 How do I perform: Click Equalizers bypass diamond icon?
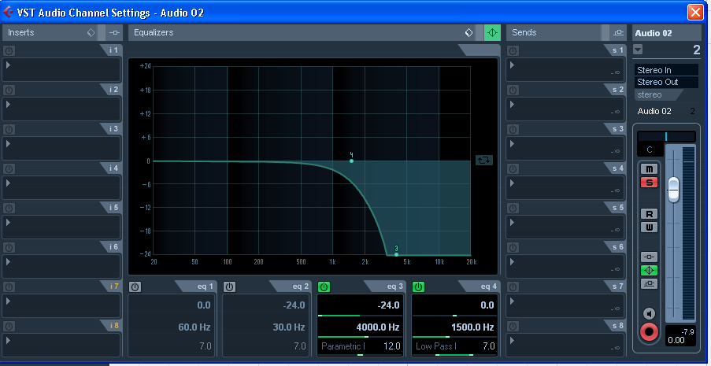468,32
